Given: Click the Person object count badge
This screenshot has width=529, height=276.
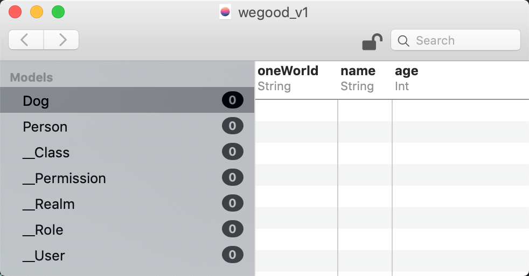Looking at the screenshot, I should tap(232, 126).
